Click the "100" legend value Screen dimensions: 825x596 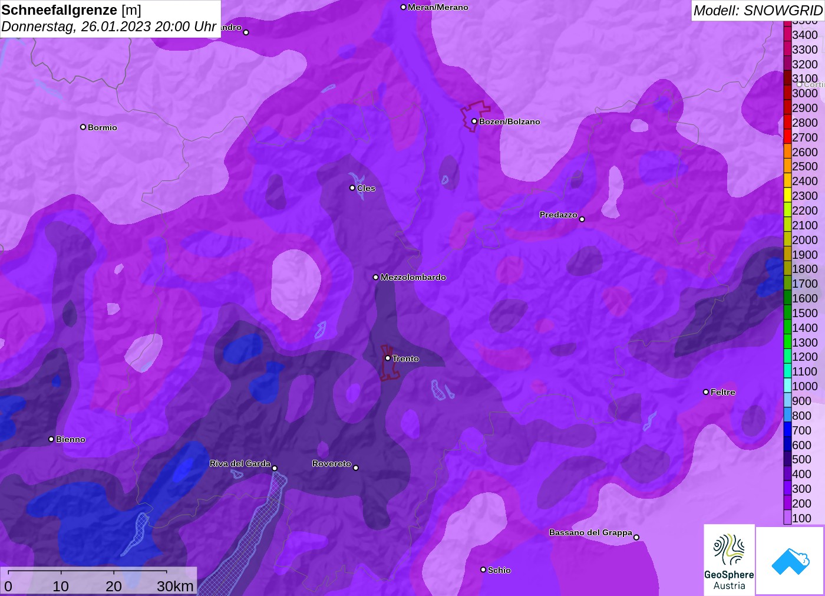802,518
